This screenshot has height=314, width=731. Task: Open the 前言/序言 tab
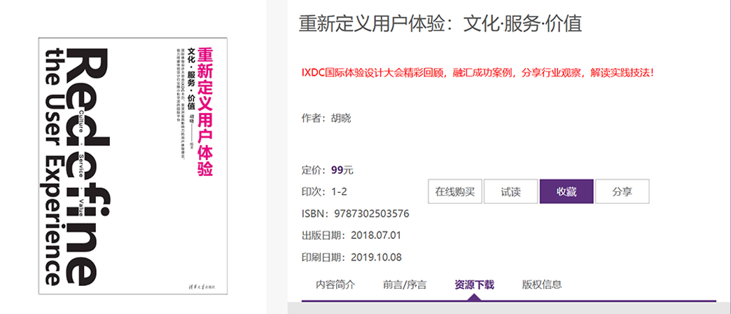[405, 285]
